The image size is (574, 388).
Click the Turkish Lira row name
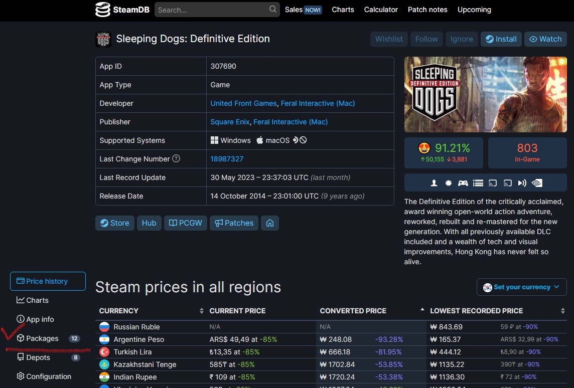(132, 352)
